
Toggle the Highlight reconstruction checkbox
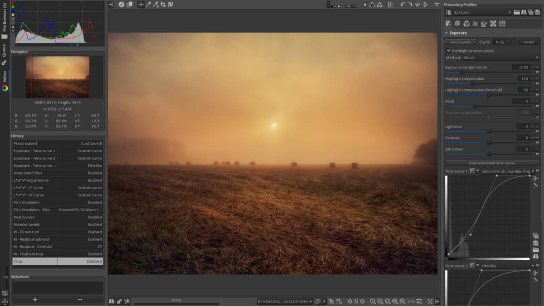pos(448,51)
